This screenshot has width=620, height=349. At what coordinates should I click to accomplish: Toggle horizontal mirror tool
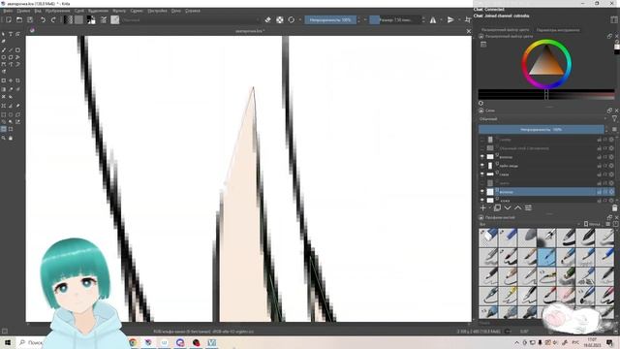pyautogui.click(x=433, y=19)
